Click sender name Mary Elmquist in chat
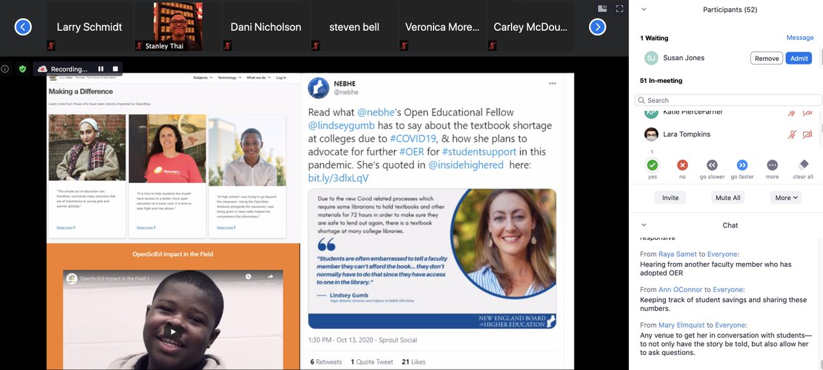This screenshot has width=823, height=370. point(683,325)
